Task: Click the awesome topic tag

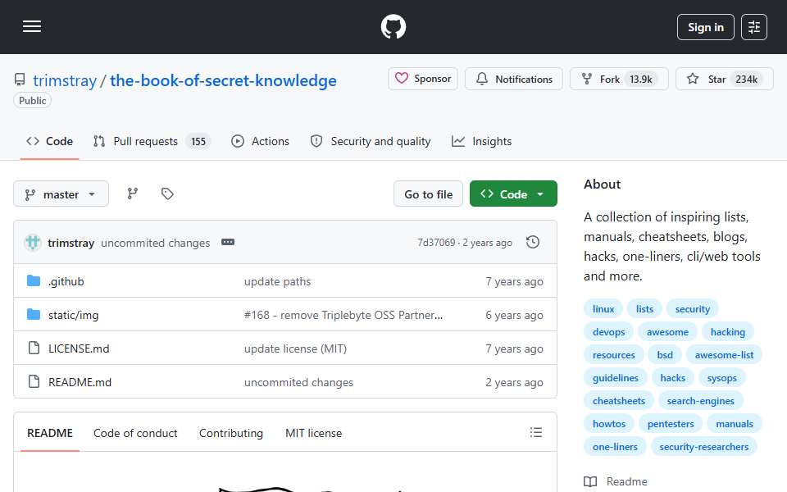Action: click(x=667, y=332)
